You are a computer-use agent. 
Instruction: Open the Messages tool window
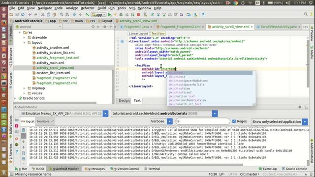[x=94, y=169]
